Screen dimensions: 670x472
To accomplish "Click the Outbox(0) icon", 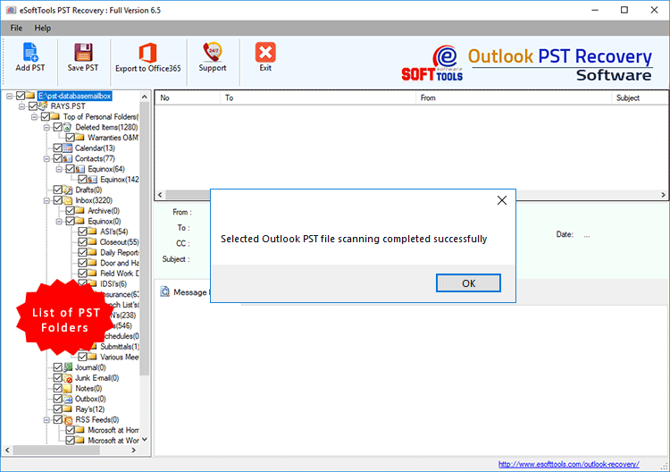I will point(68,399).
